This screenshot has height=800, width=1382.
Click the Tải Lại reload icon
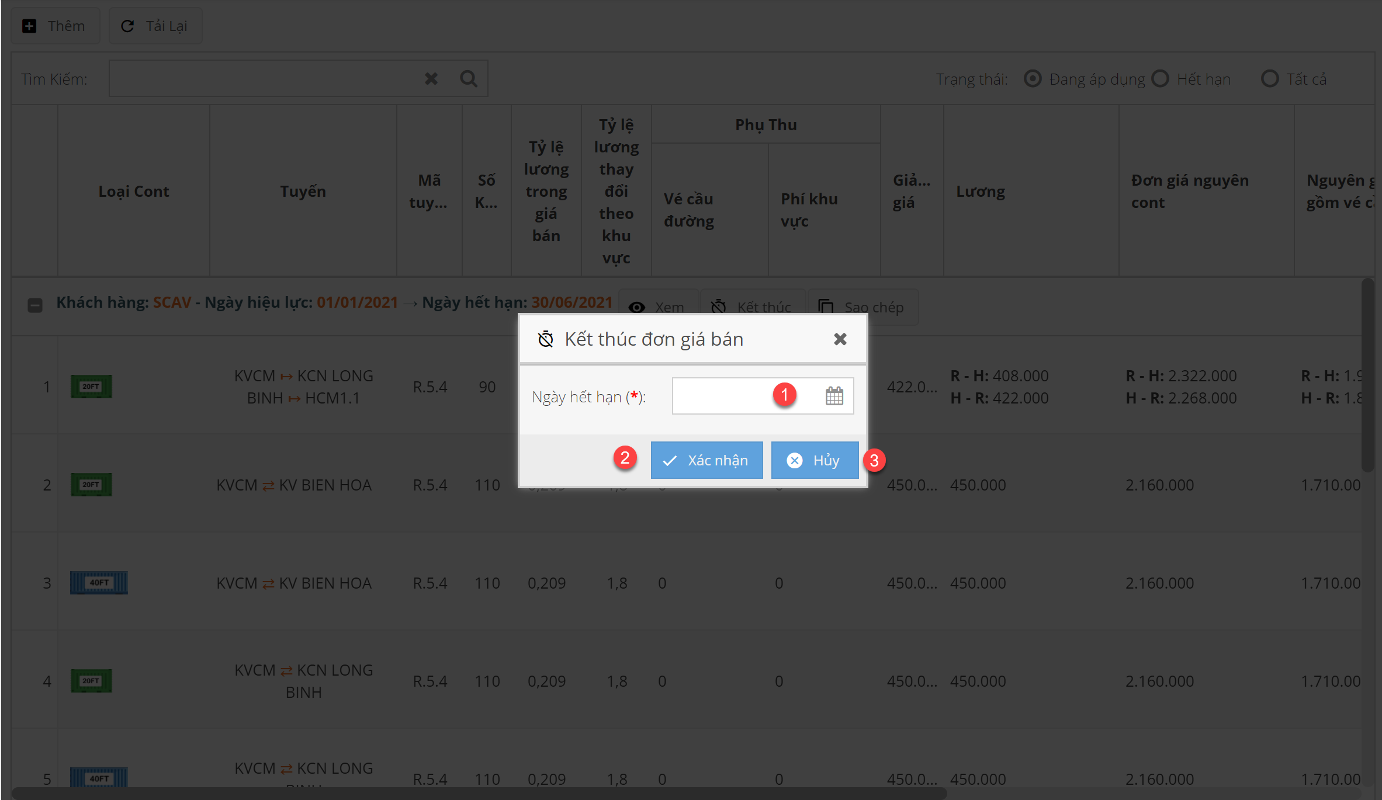coord(127,26)
